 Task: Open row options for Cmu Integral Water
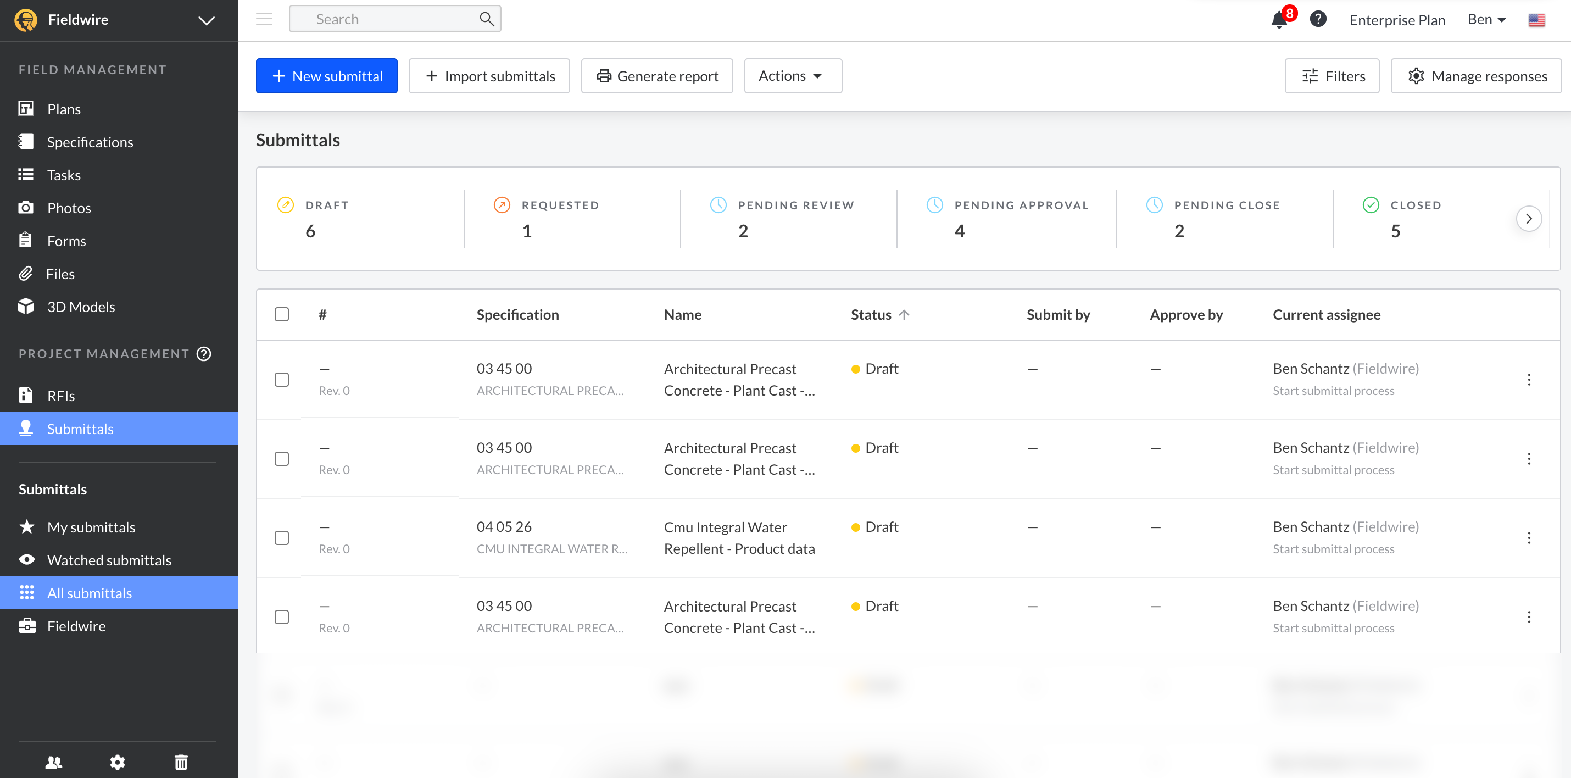(x=1528, y=537)
